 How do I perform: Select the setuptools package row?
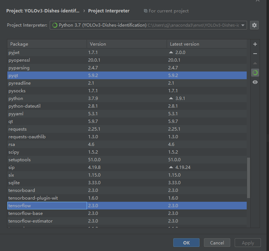coord(127,159)
